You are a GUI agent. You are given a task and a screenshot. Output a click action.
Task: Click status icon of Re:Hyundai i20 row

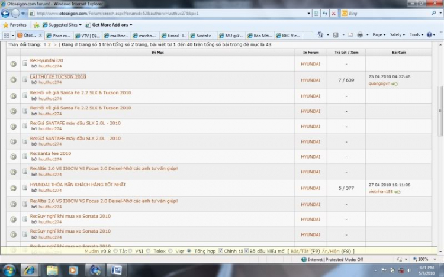(x=13, y=64)
